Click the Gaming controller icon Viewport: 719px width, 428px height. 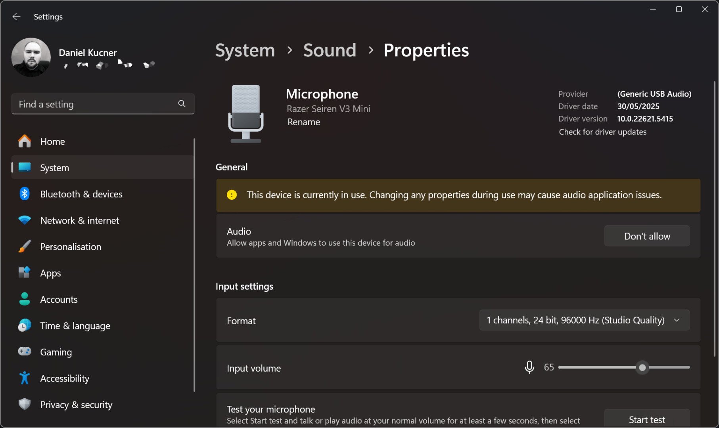click(25, 352)
